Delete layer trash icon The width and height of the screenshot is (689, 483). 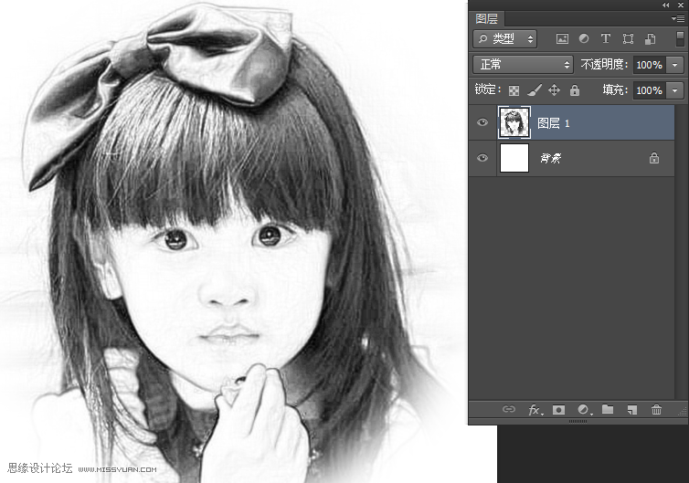[x=656, y=410]
